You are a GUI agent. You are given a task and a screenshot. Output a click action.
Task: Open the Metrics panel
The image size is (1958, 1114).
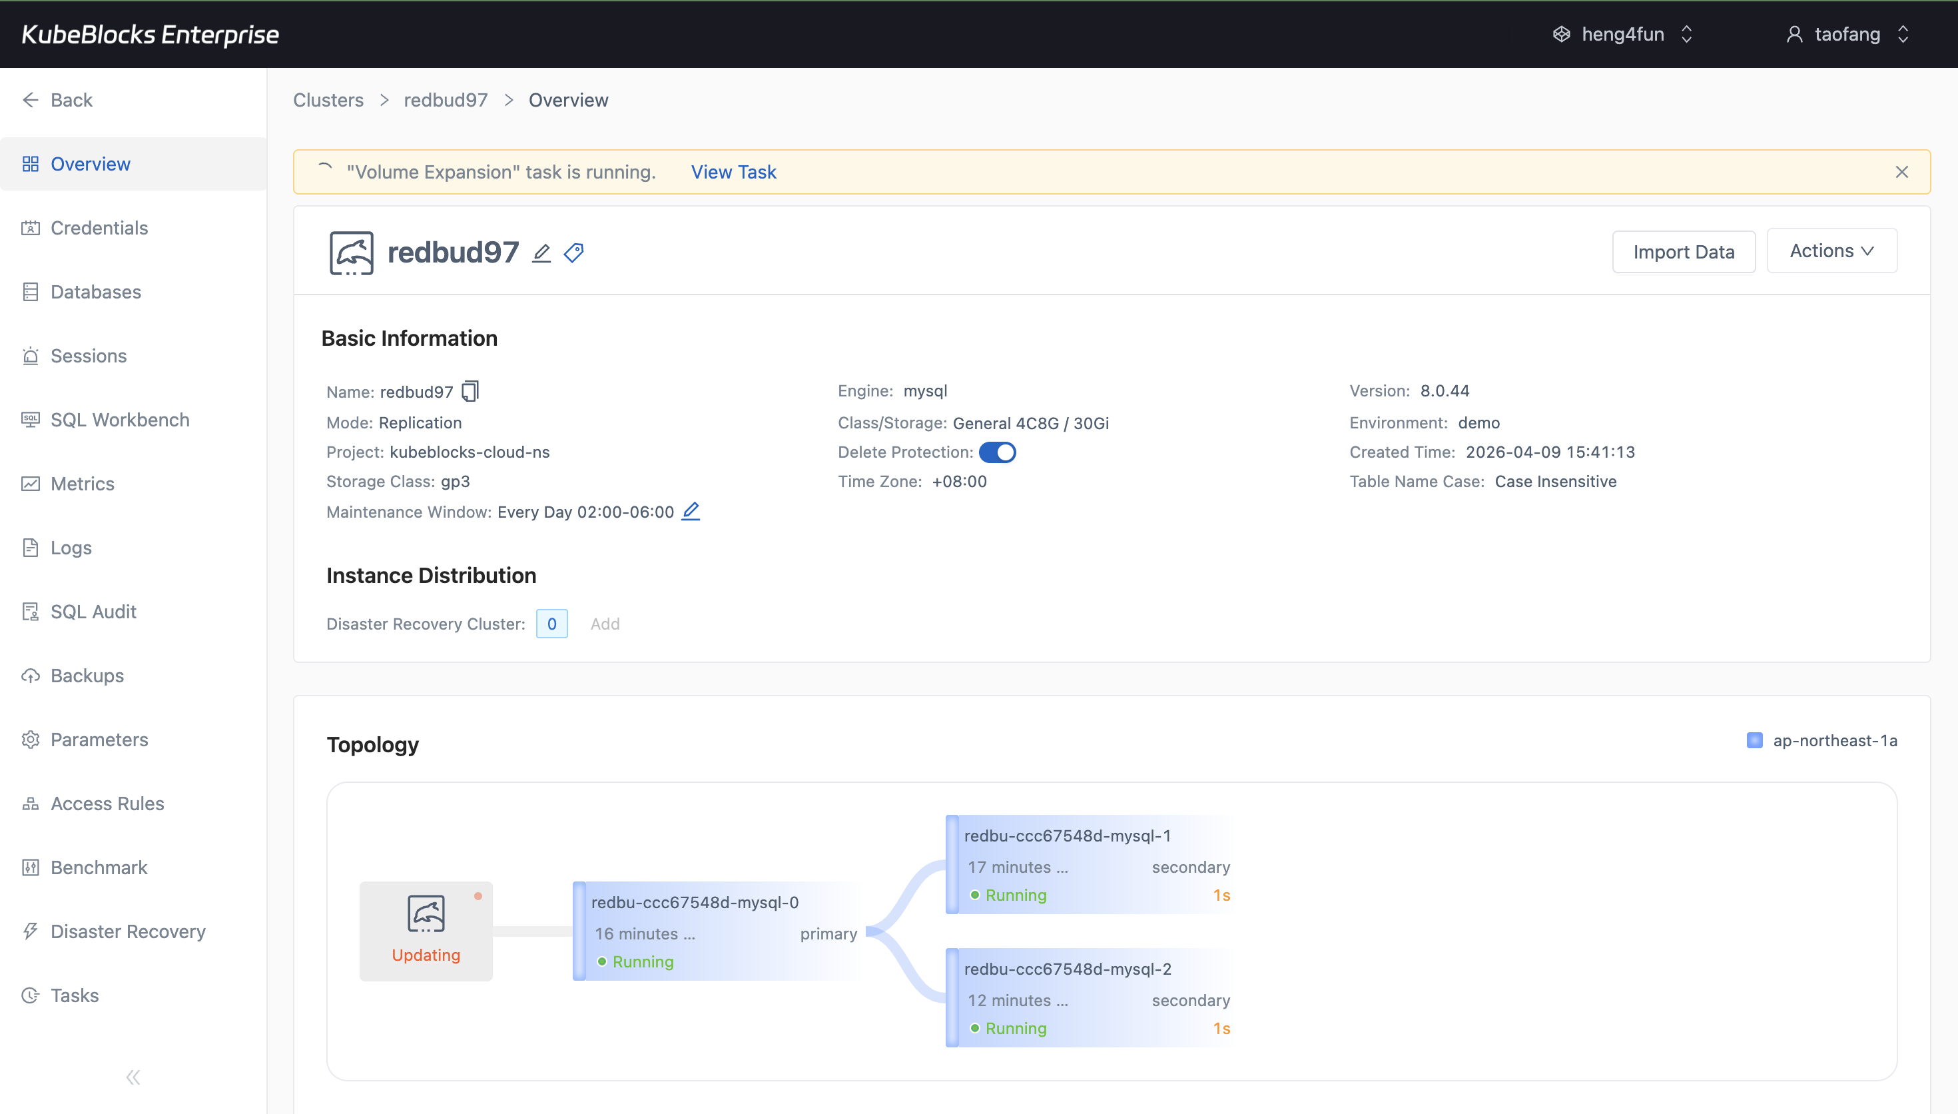click(82, 483)
